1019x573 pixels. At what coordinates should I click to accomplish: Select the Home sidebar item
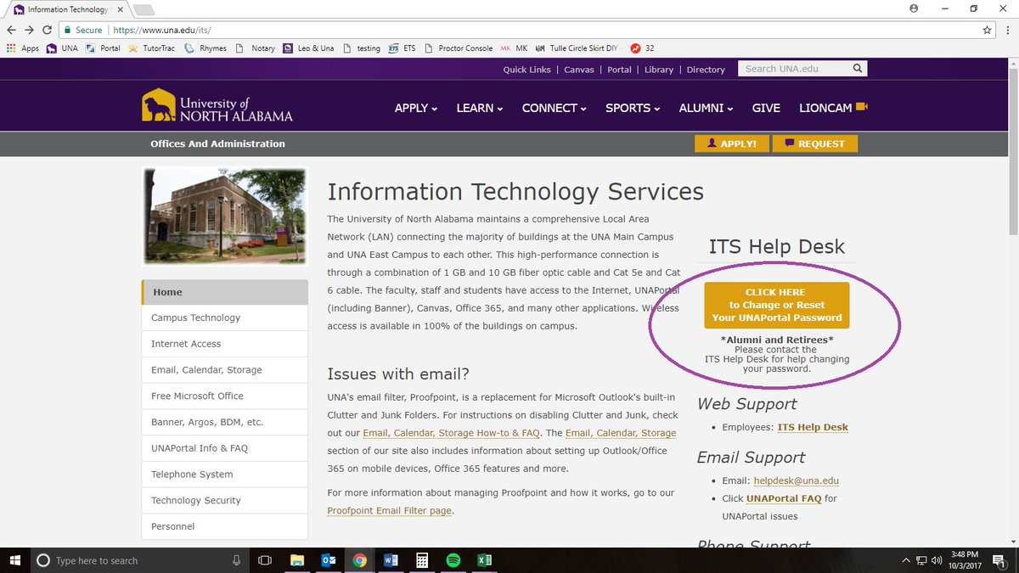[x=224, y=292]
